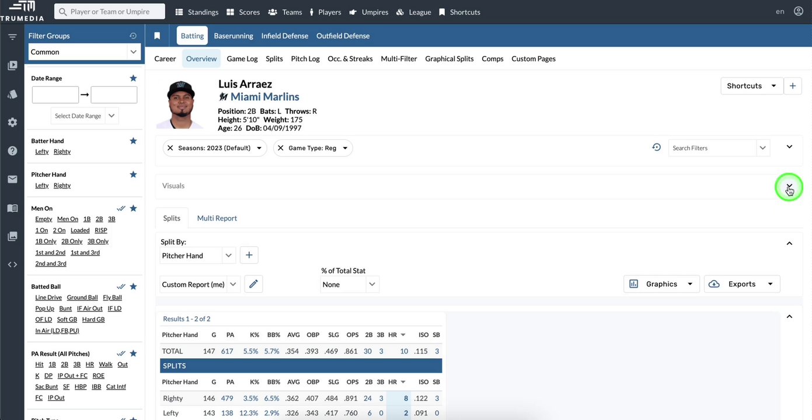This screenshot has height=420, width=812.
Task: Edit the custom report with the pencil icon
Action: tap(253, 284)
